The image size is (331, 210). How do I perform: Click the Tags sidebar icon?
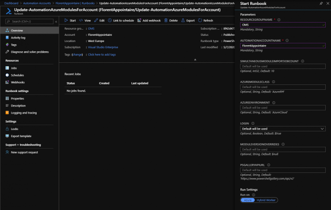point(7,45)
